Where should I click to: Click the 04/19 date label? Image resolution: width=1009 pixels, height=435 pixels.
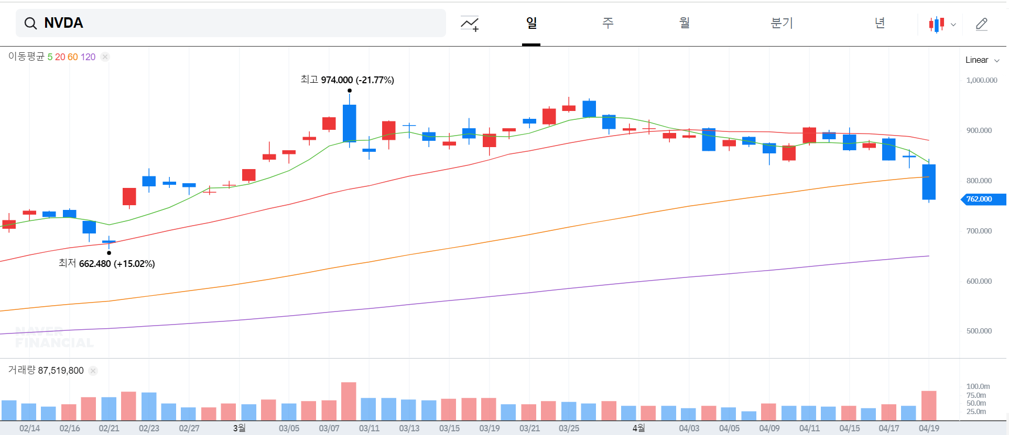coord(929,428)
